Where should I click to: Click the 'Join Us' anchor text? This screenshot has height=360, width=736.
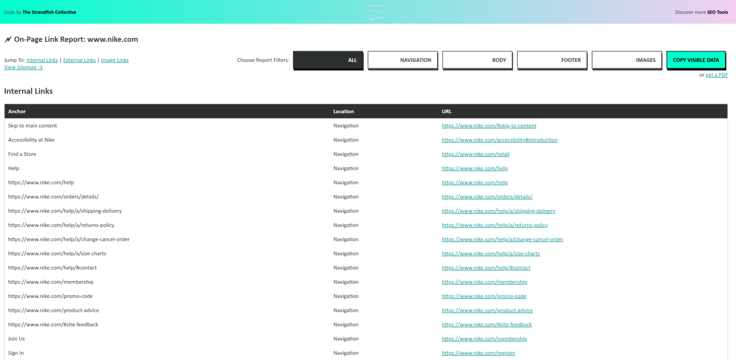[x=16, y=339]
